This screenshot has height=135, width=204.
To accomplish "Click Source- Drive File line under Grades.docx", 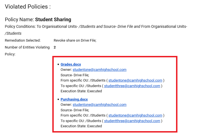I will pos(75,75).
